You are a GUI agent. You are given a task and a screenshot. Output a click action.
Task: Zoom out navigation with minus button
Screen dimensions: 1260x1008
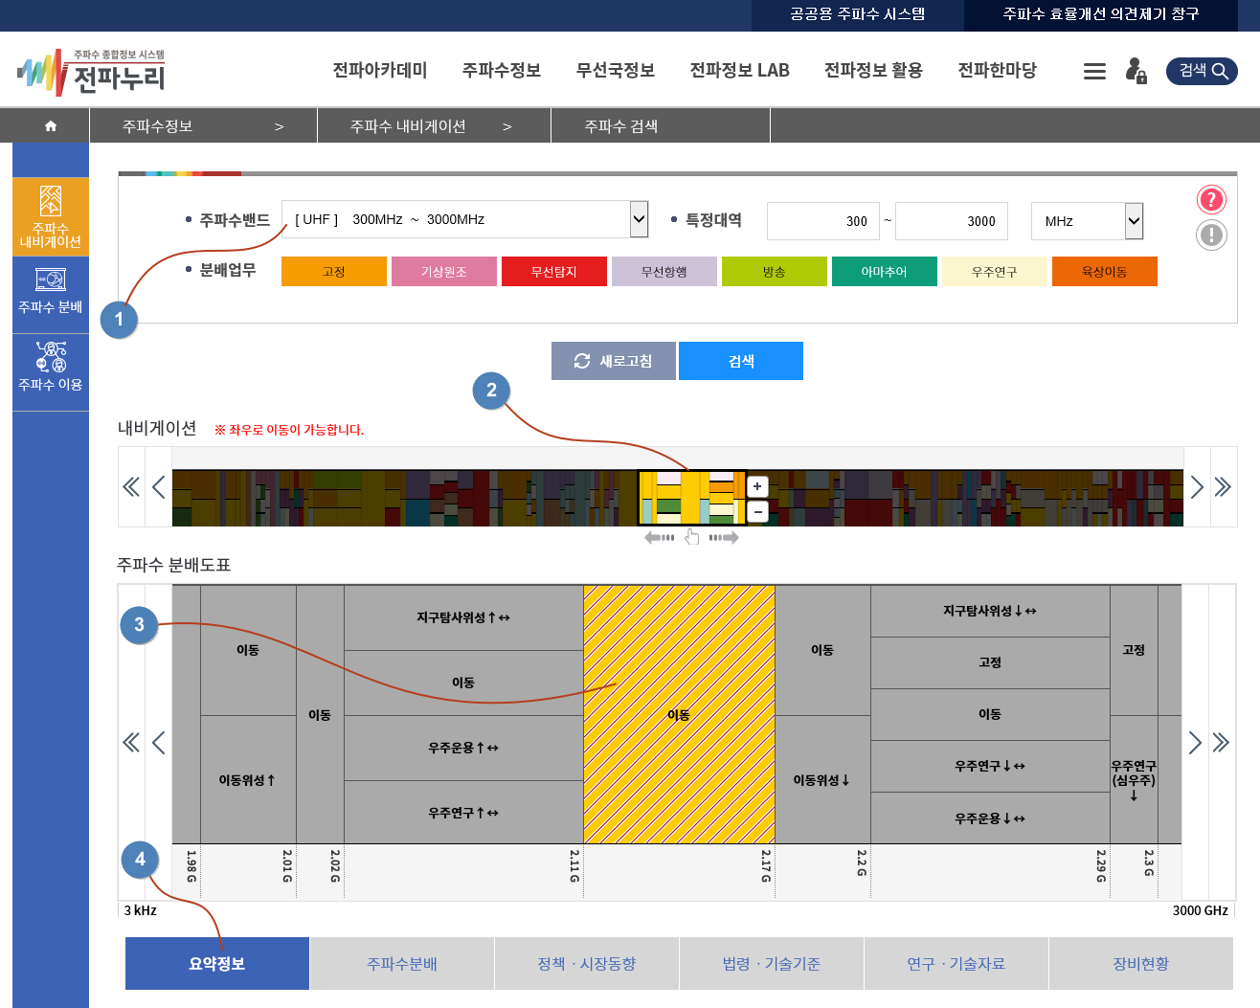757,512
